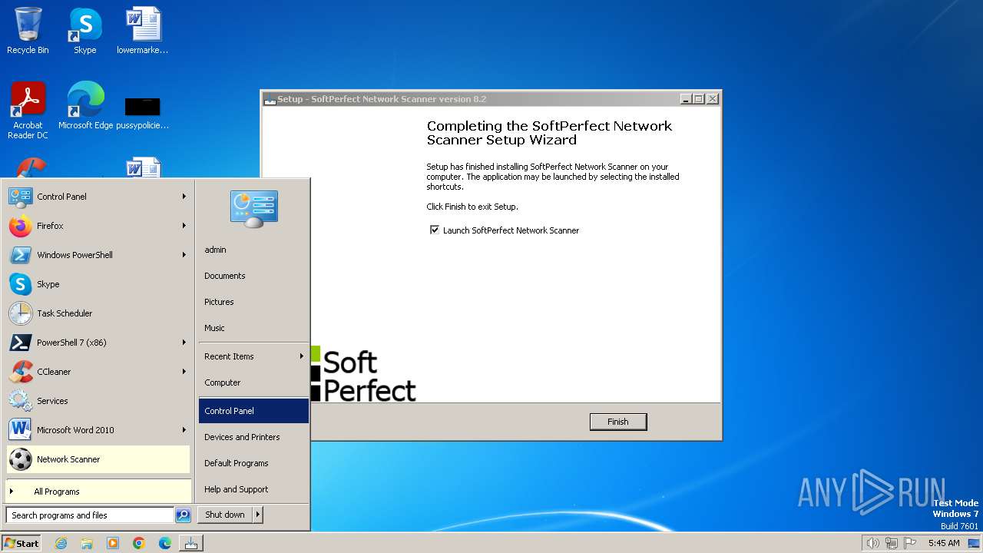Click volume speaker tray icon
The image size is (983, 553).
click(872, 543)
